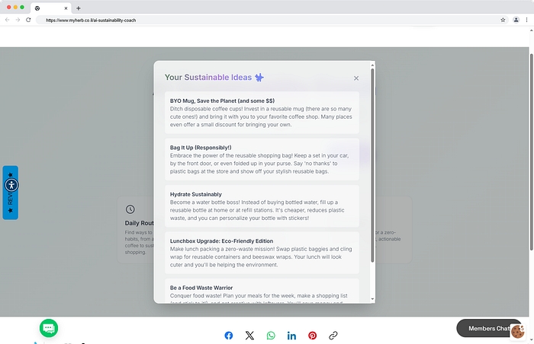Bookmark this page with the star
This screenshot has height=344, width=534.
click(x=503, y=20)
